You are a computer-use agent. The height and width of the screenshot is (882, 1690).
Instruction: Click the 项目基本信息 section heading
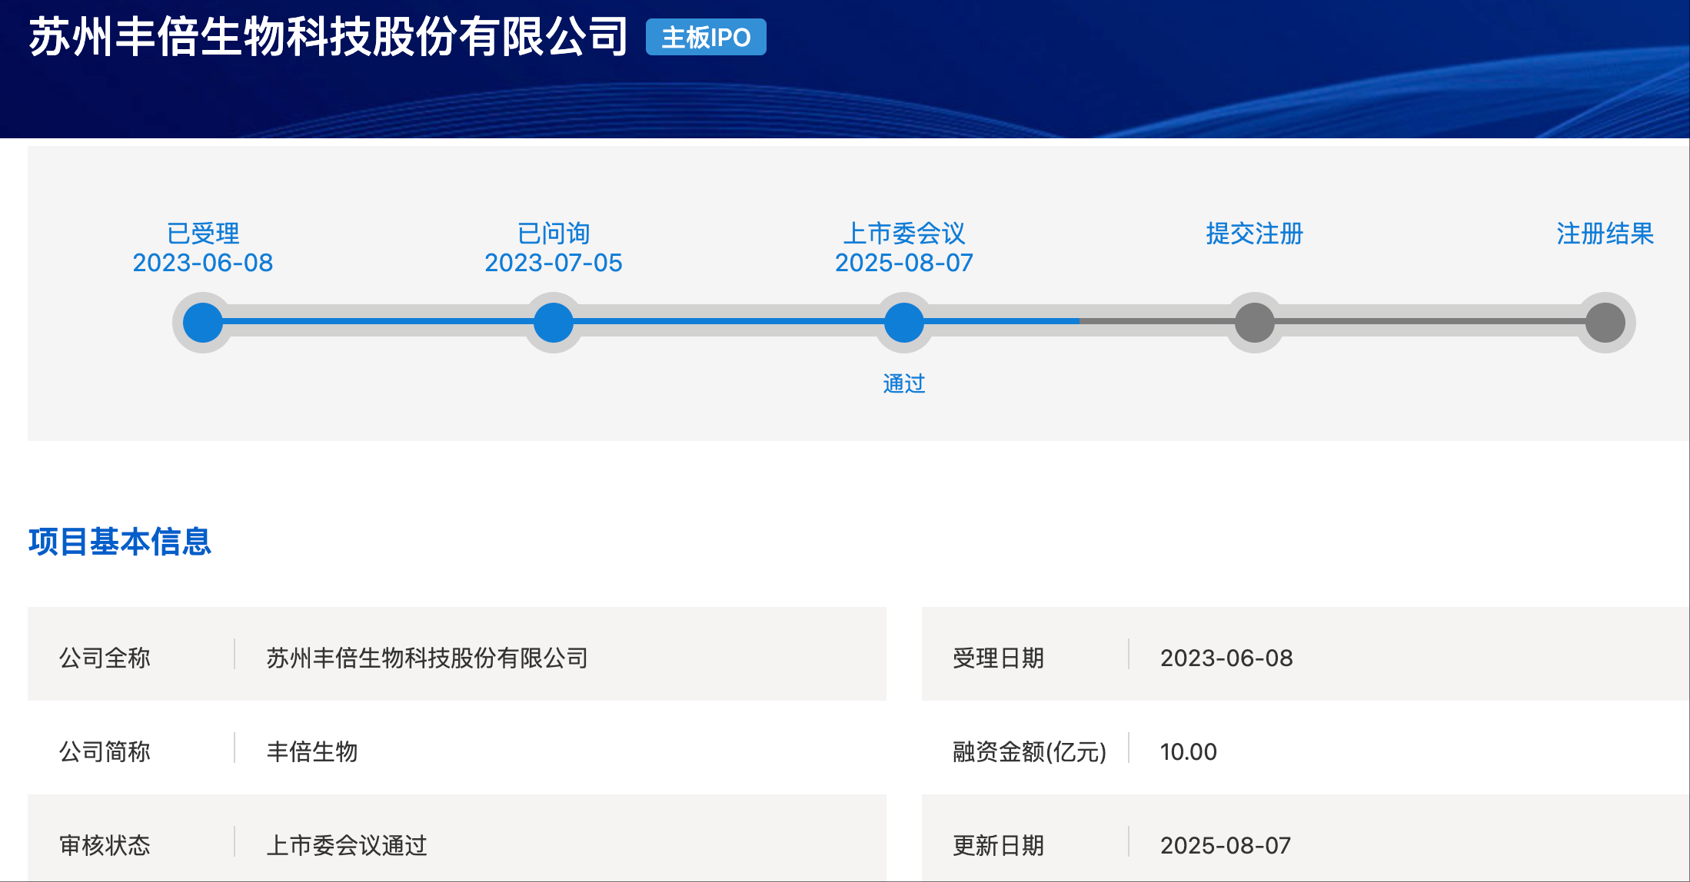(120, 542)
